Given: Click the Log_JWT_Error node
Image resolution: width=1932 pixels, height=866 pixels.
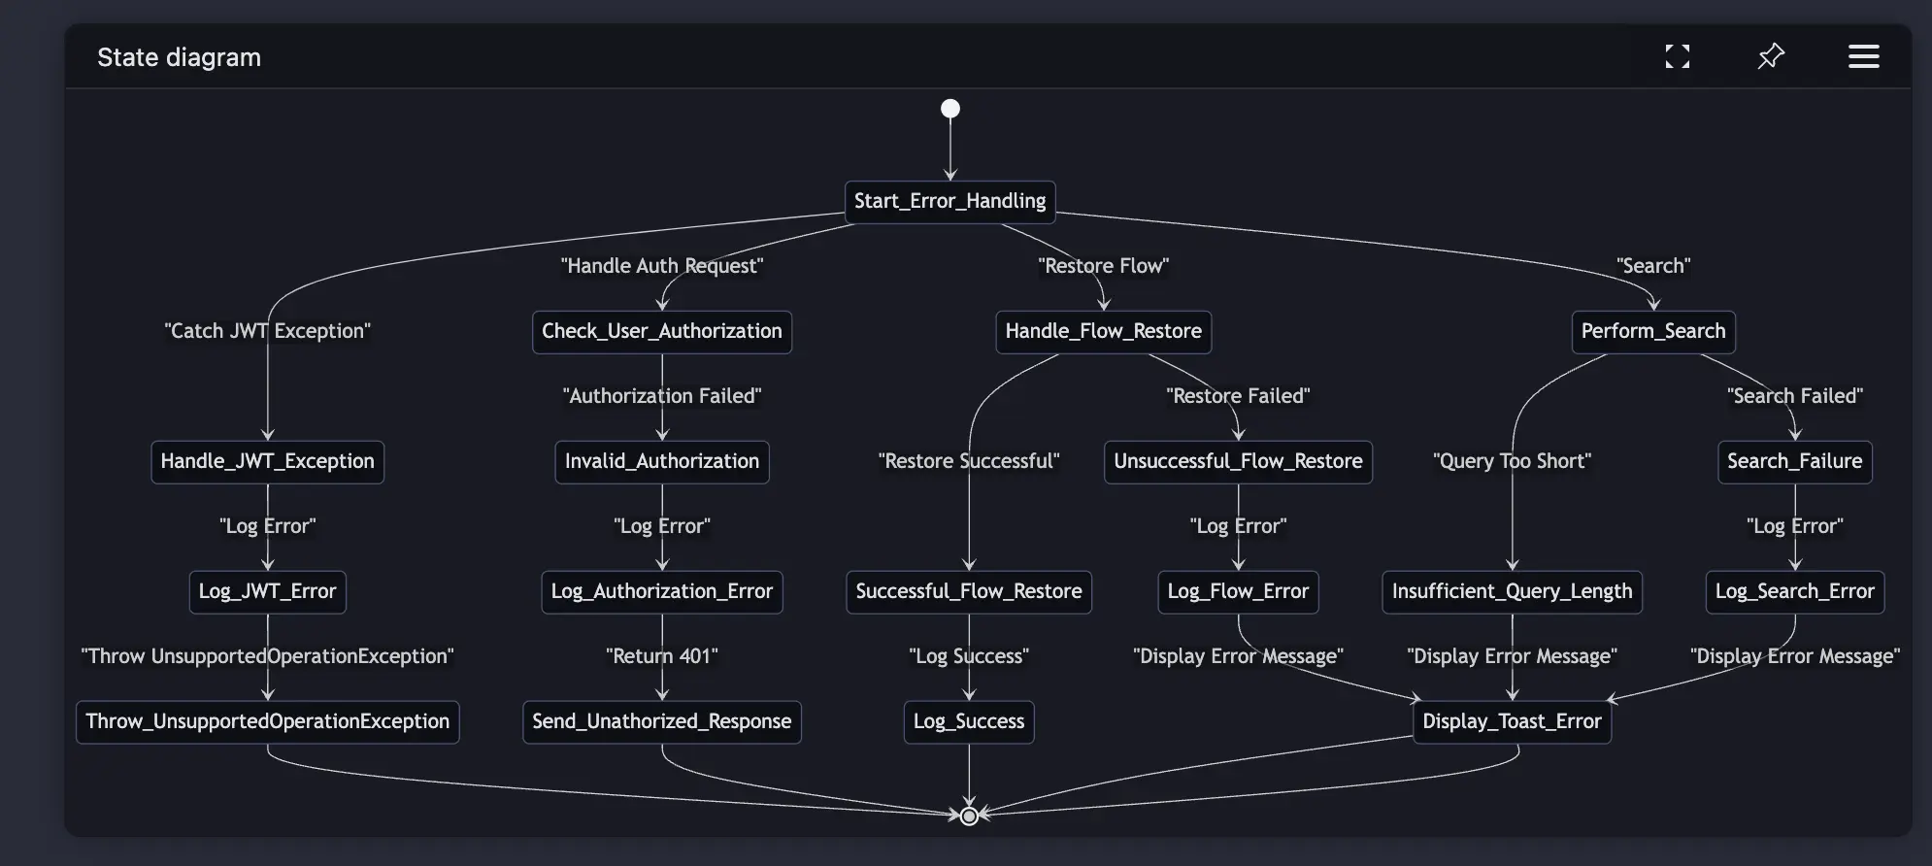Looking at the screenshot, I should point(268,592).
